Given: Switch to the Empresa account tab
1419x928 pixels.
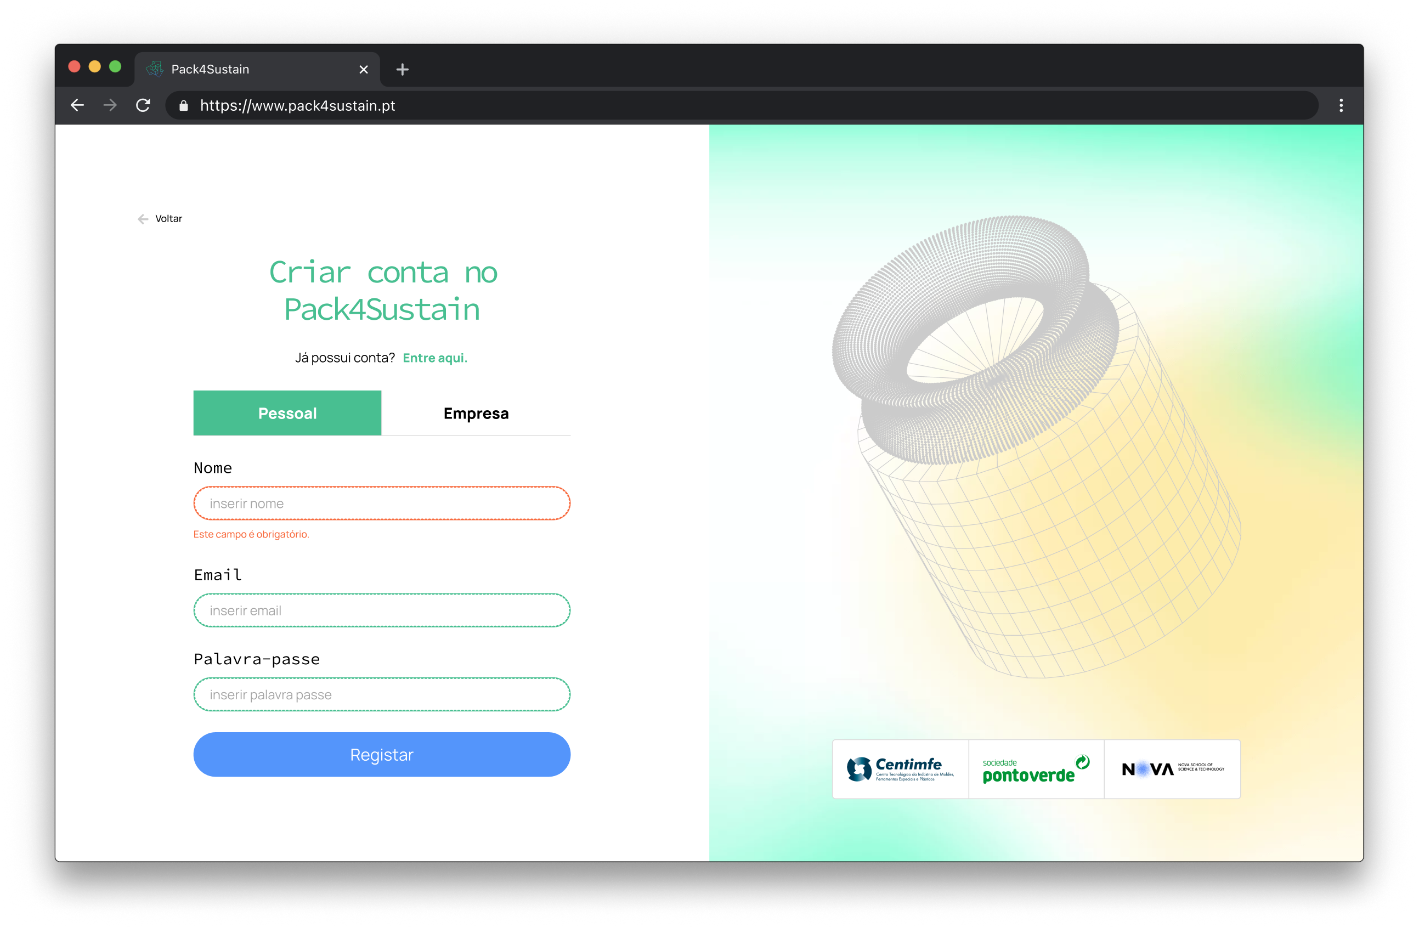Looking at the screenshot, I should 476,413.
